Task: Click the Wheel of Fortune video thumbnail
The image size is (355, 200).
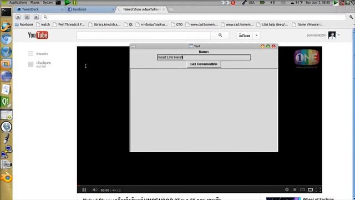Action: pyautogui.click(x=283, y=199)
